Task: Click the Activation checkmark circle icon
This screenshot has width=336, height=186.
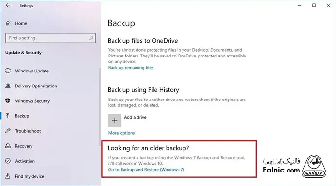Action: (x=8, y=161)
